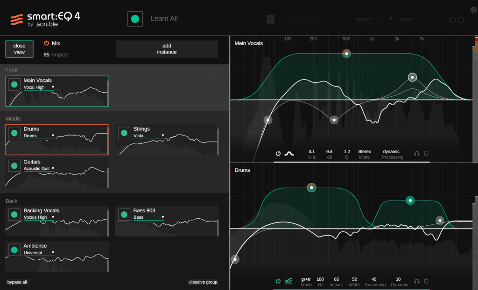Click the add instance panel
This screenshot has width=478, height=290.
tap(167, 48)
